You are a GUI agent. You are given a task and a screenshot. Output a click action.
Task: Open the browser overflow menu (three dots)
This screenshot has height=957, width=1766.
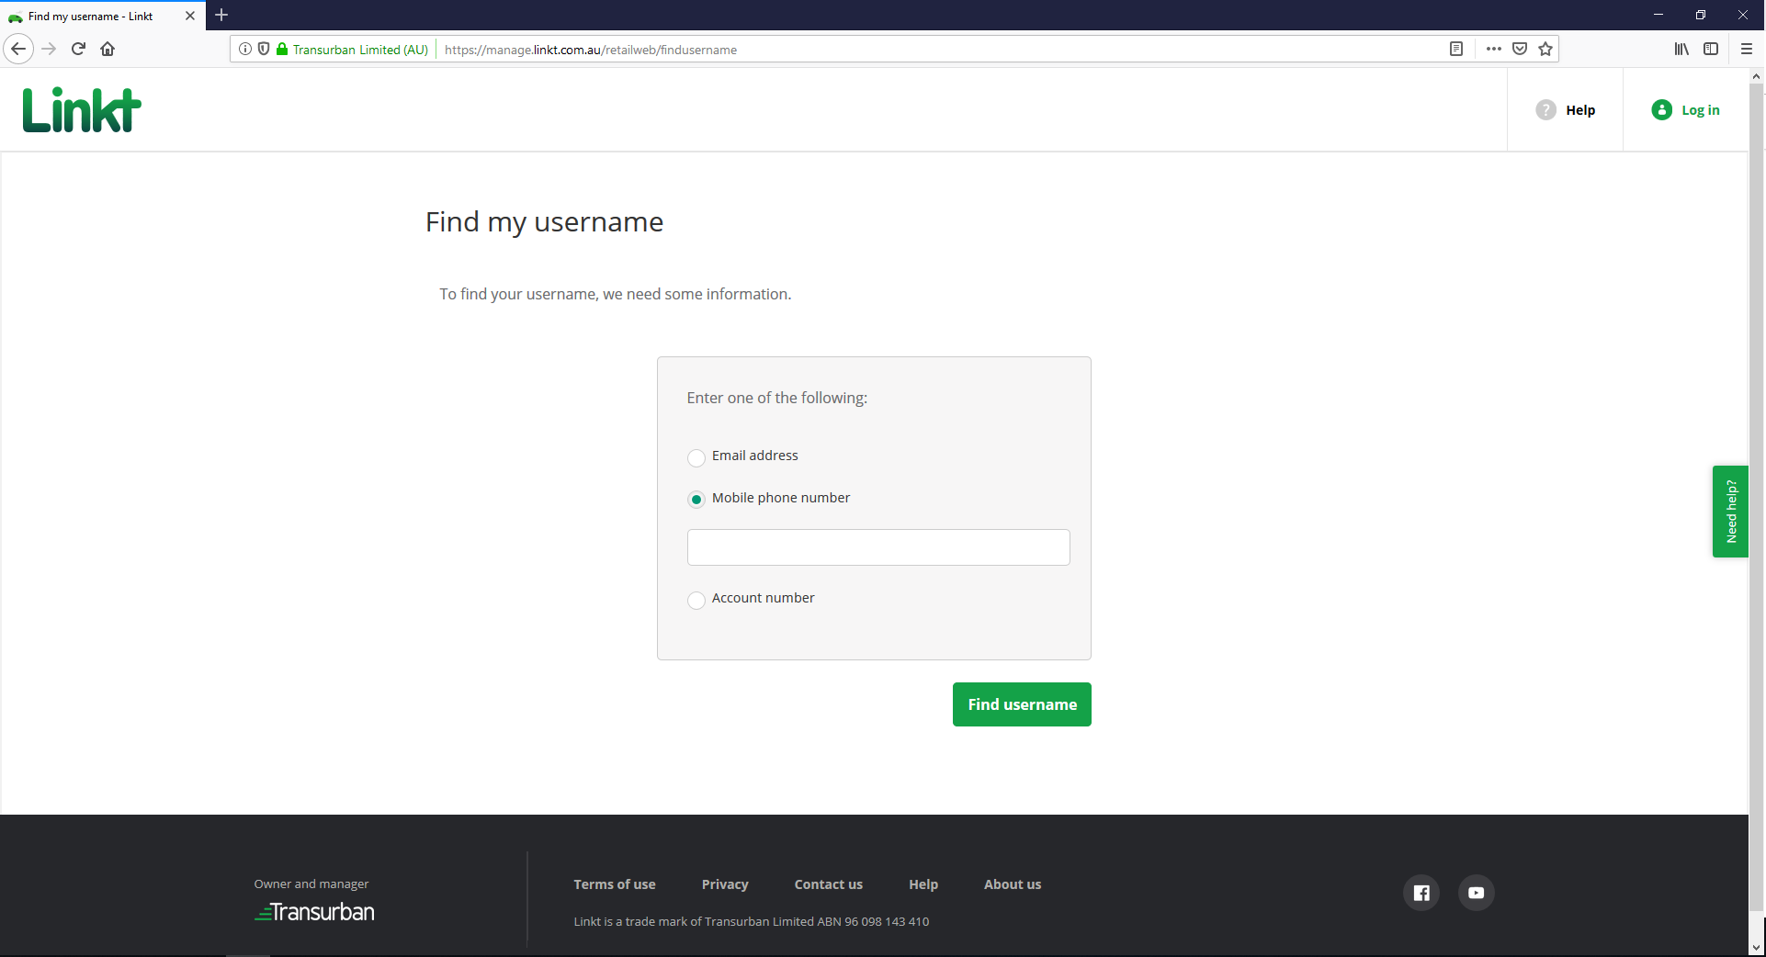1494,49
